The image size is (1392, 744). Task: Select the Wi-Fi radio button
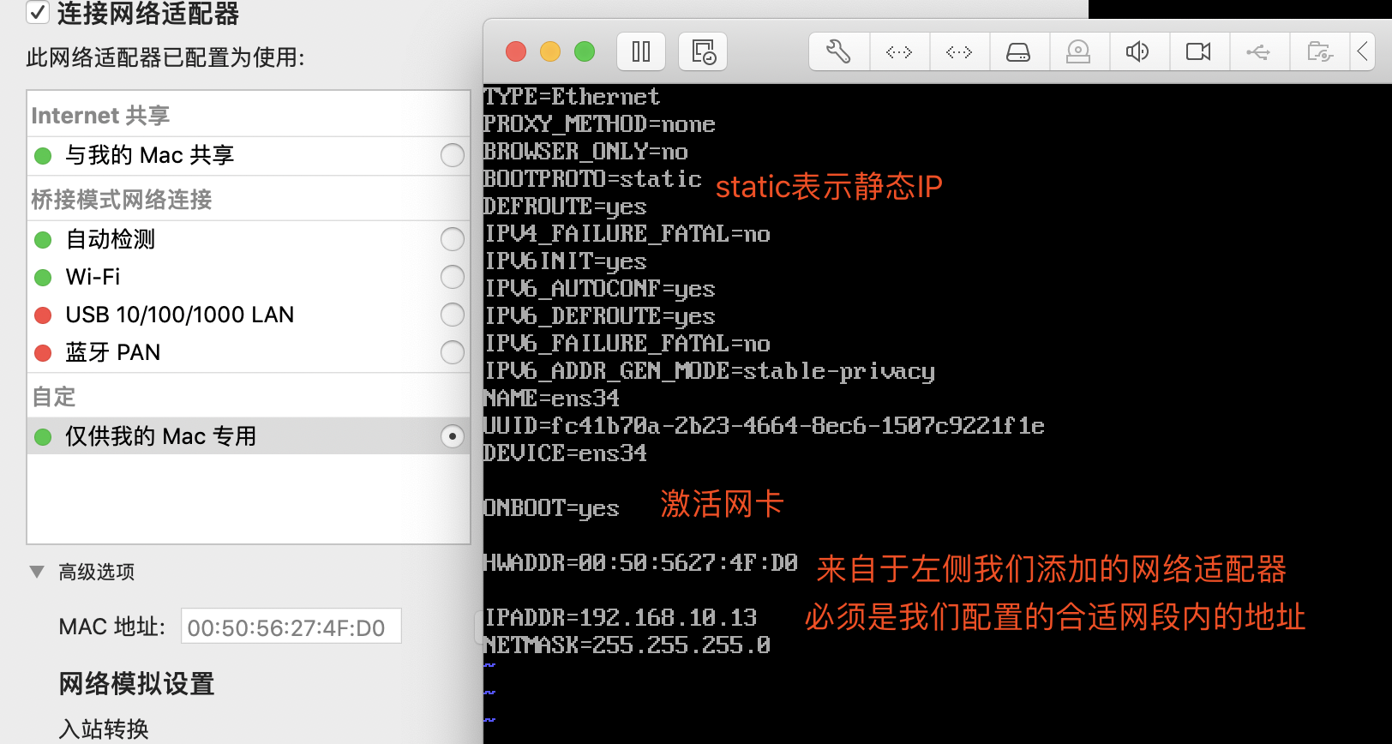453,277
